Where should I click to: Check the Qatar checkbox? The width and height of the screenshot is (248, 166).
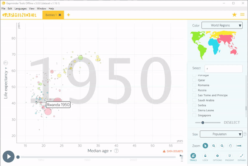coord(194,80)
